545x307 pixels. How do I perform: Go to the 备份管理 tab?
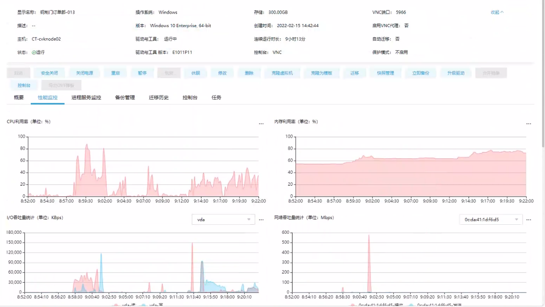pos(125,97)
